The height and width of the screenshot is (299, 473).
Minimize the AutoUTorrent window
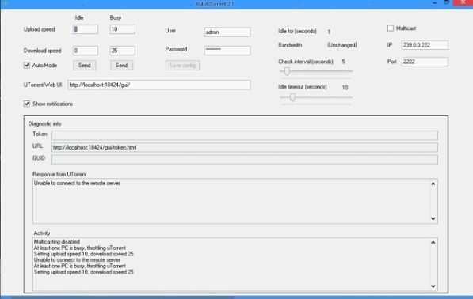tap(435, 3)
